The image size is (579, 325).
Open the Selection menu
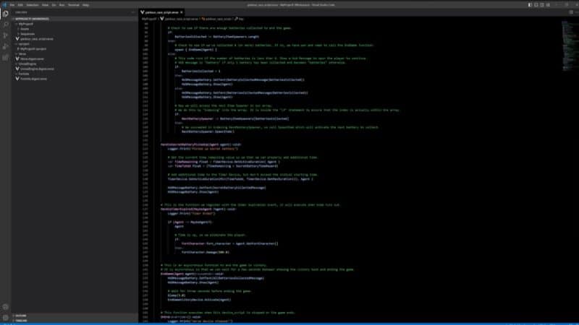[33, 5]
